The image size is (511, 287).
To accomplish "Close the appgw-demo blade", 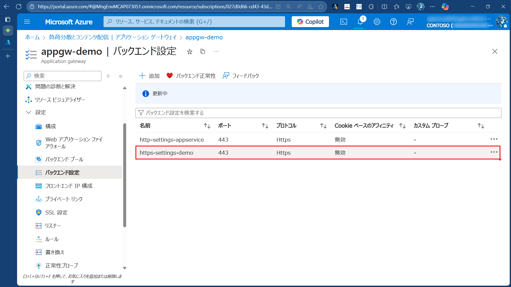I will 495,52.
